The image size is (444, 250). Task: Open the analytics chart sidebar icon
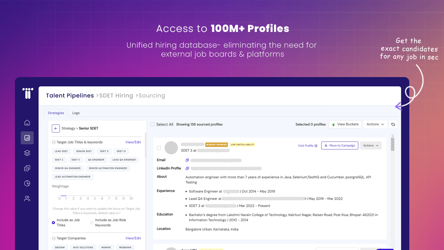pos(27,138)
